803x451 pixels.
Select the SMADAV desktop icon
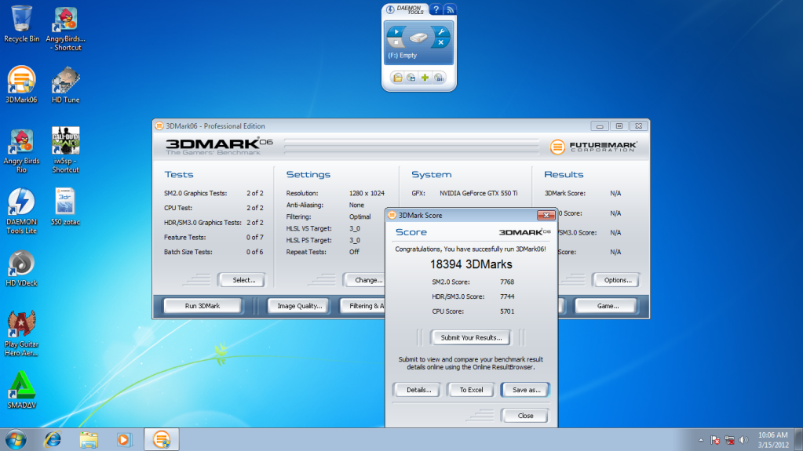click(21, 390)
